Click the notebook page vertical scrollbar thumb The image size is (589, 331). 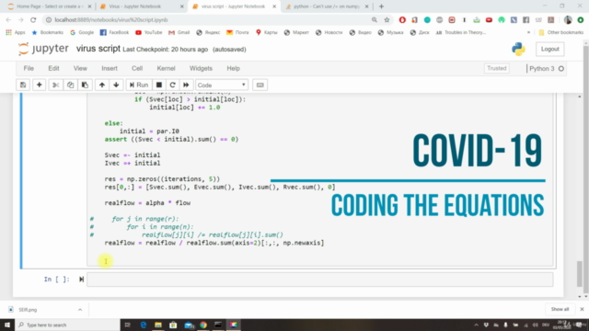580,274
